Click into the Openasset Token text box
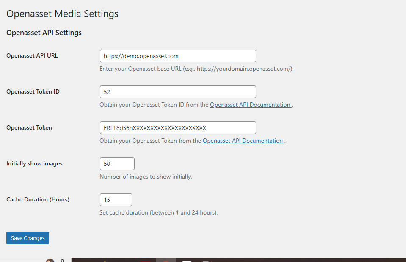 pos(177,128)
